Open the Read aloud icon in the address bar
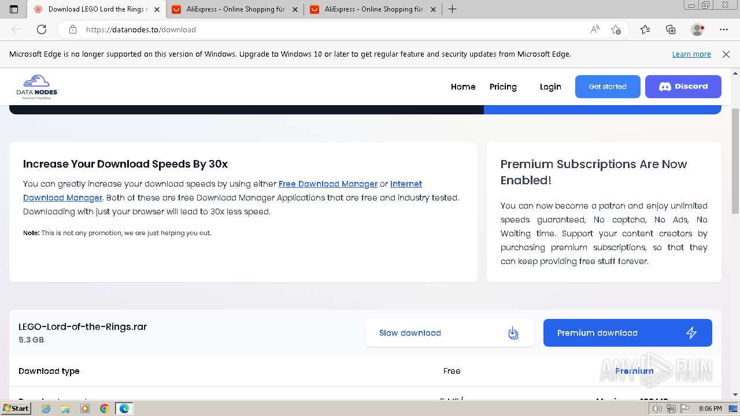This screenshot has width=740, height=416. (595, 29)
